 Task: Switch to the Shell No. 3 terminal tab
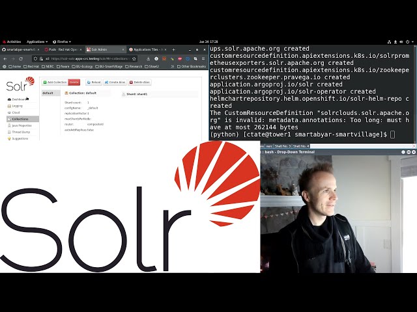coord(282,146)
